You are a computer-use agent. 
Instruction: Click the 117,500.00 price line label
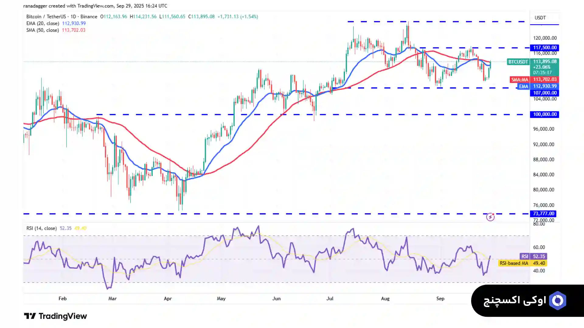point(545,48)
